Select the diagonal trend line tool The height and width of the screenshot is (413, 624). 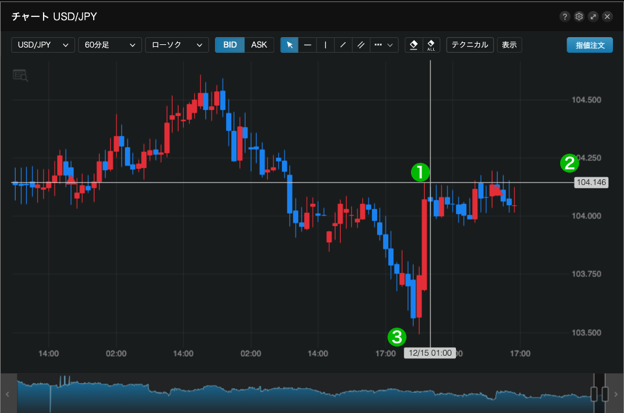tap(343, 45)
